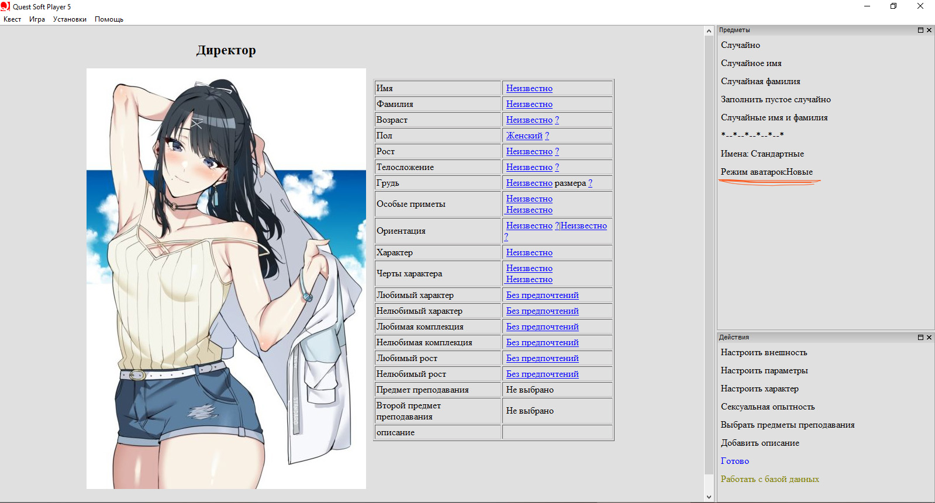Select the Случайная фамилия item

point(760,81)
